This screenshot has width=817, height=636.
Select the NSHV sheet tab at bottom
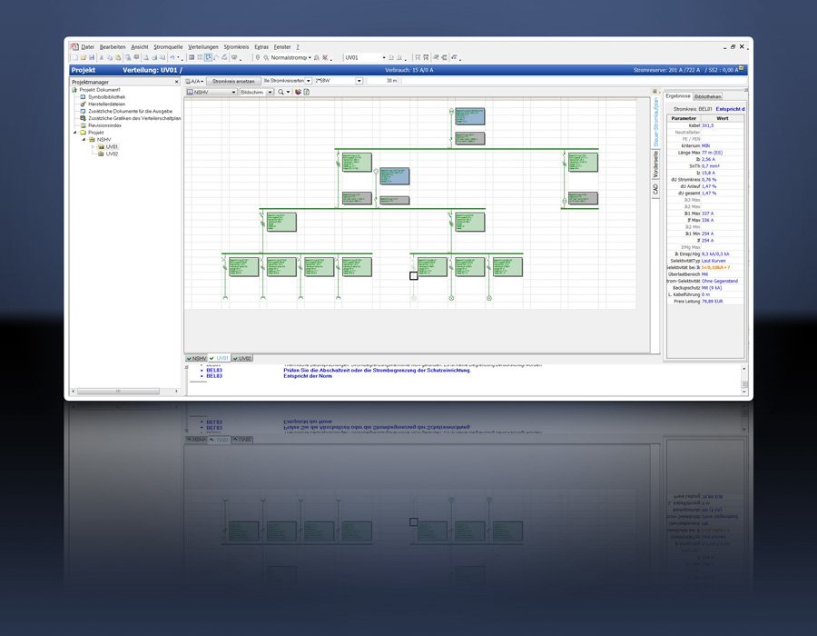(x=196, y=358)
